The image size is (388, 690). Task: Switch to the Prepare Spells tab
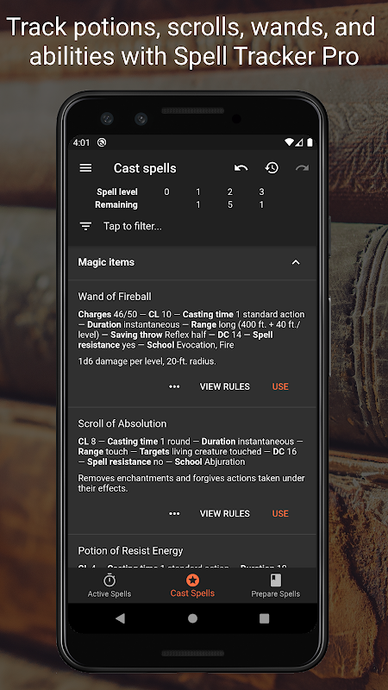coord(275,586)
